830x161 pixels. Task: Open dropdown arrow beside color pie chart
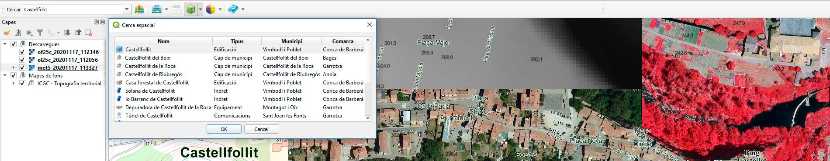pos(220,9)
